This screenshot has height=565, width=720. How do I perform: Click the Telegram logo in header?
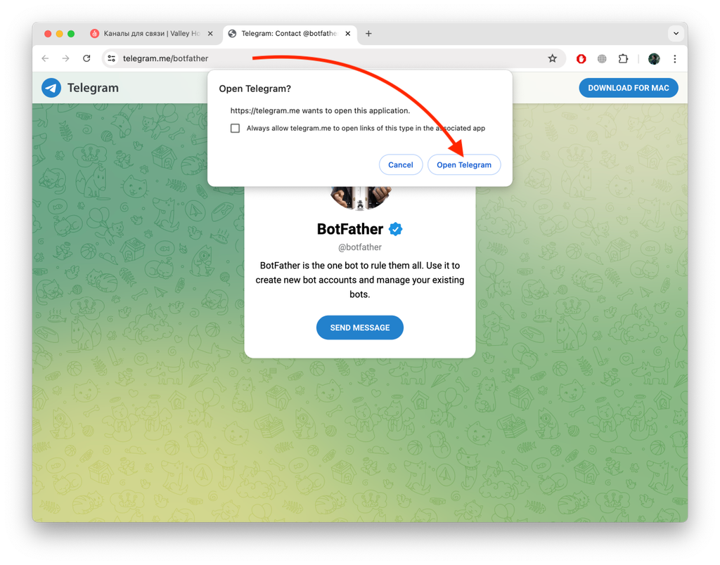click(51, 88)
